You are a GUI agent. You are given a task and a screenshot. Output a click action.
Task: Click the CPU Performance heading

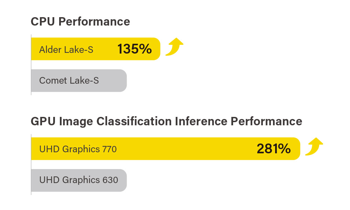click(x=80, y=22)
